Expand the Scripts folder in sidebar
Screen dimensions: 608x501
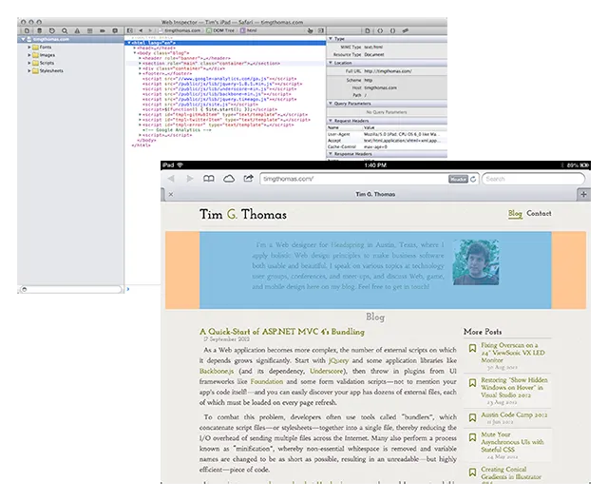pos(29,62)
